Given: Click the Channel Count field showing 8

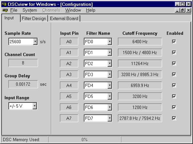Looking at the screenshot, I should pos(23,63).
